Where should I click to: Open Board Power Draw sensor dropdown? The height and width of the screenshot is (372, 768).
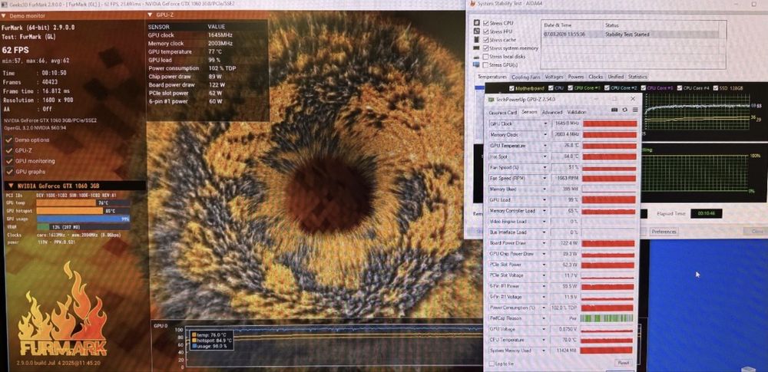[545, 243]
